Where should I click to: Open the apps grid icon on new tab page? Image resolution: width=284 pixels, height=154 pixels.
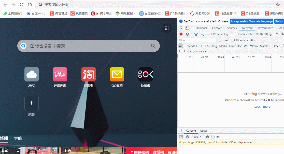tap(167, 28)
